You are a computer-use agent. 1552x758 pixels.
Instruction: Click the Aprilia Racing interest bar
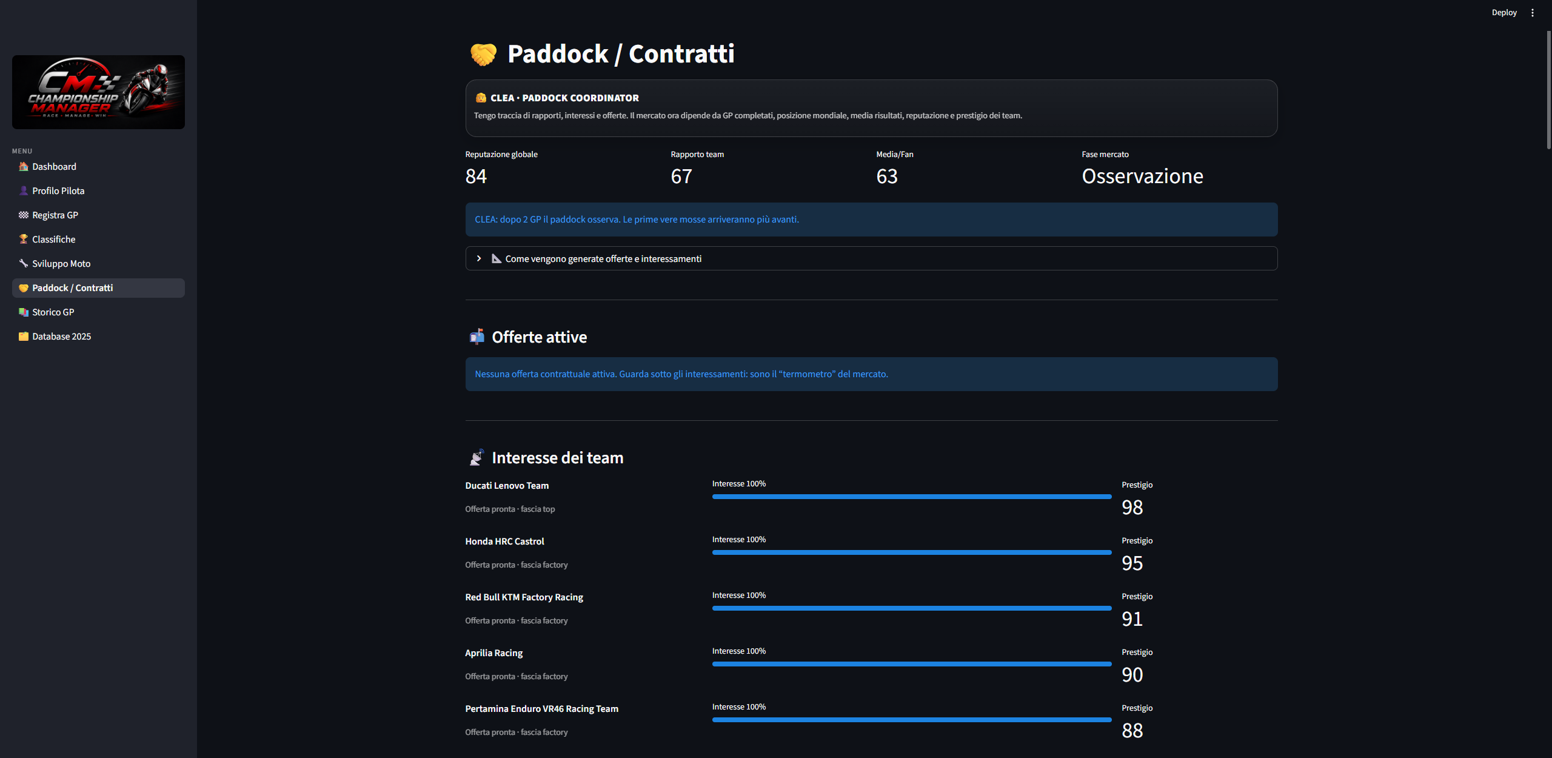(x=912, y=664)
